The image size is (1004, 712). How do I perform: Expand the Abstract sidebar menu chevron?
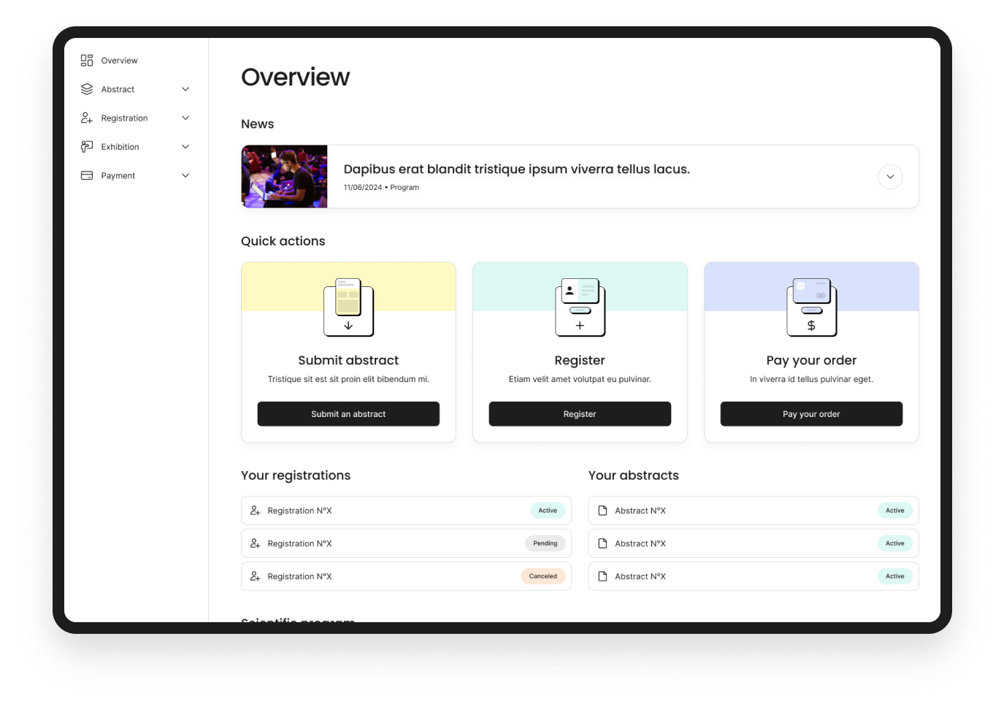[x=185, y=89]
